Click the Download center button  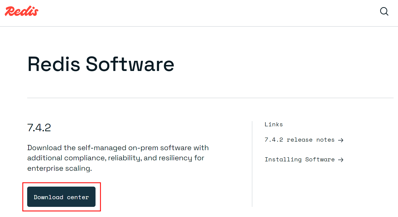coord(61,197)
